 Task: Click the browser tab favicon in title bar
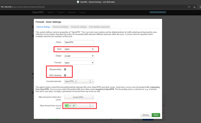(x=78, y=2)
